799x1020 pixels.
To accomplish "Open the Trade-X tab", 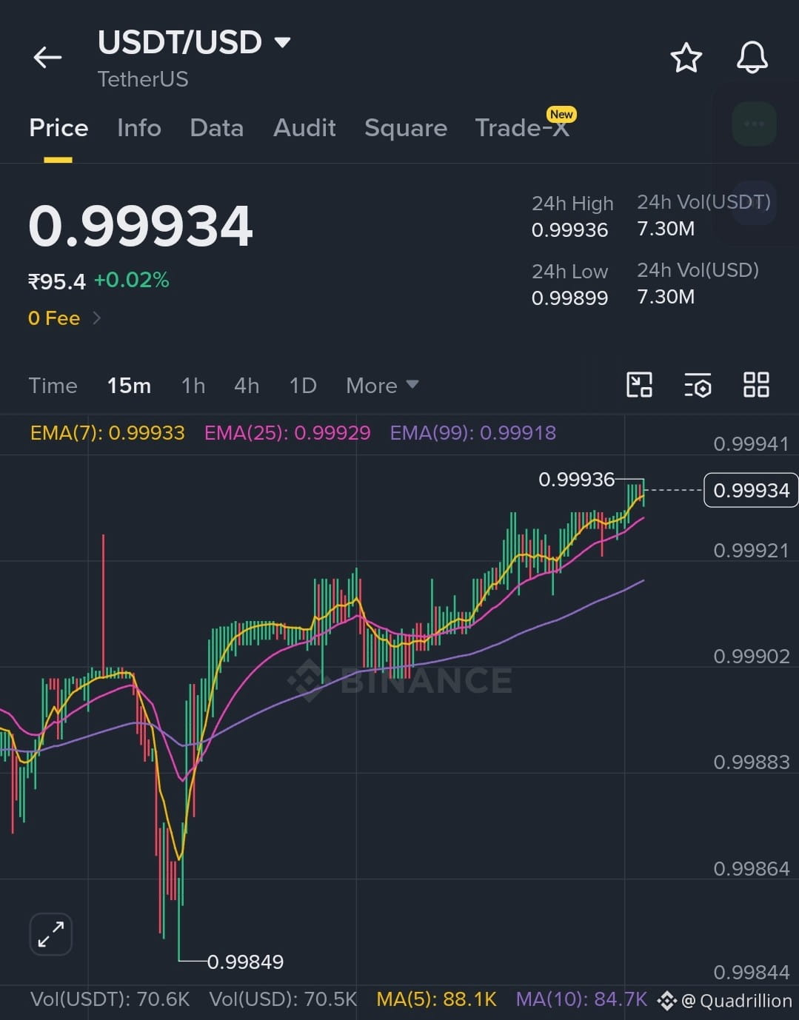I will click(523, 128).
